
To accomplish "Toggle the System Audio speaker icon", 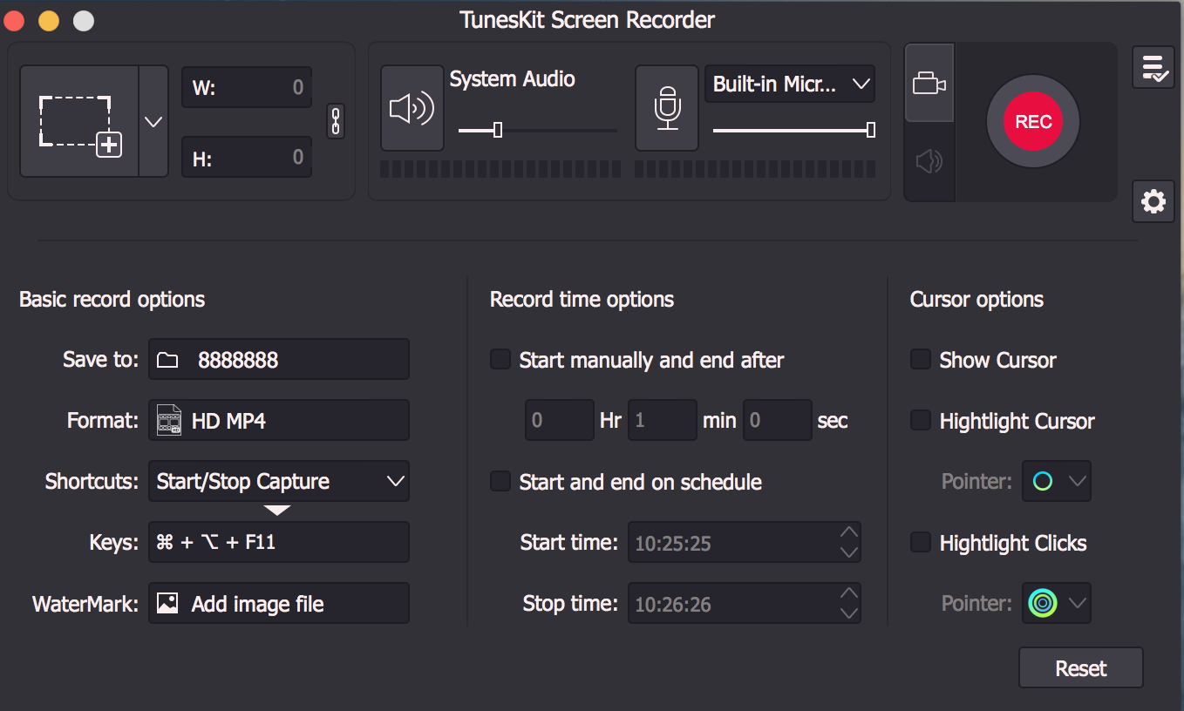I will pyautogui.click(x=412, y=108).
